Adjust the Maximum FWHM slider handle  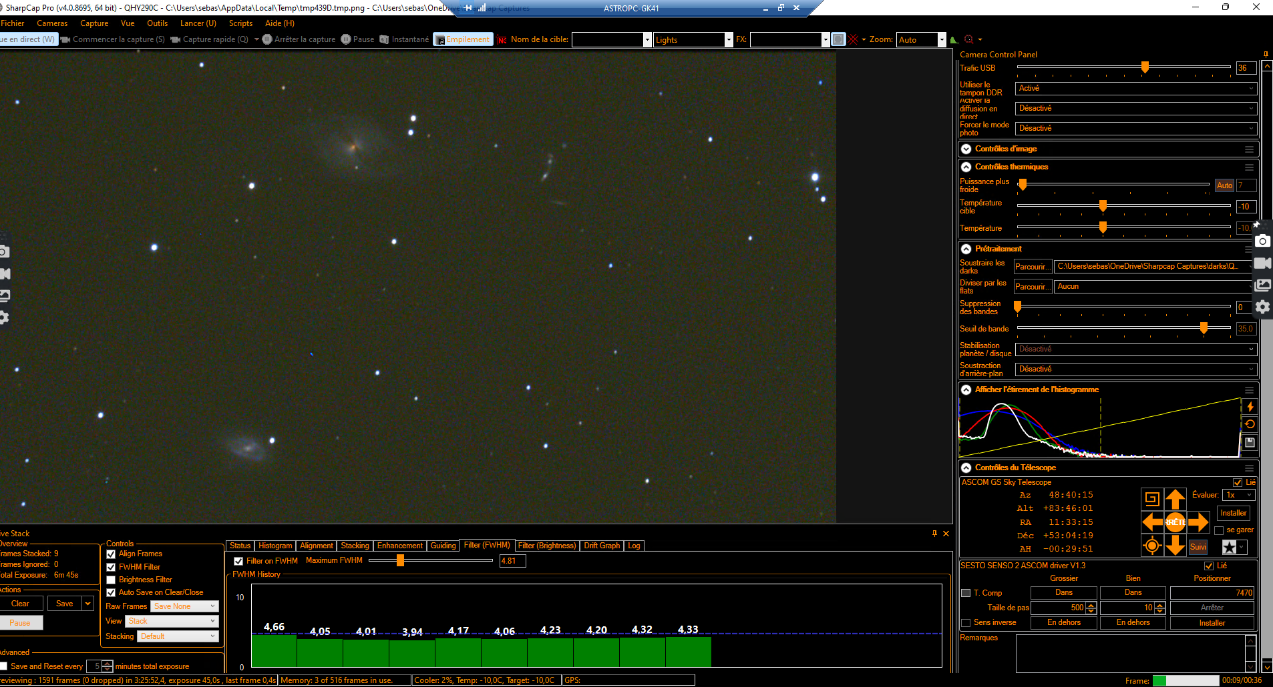click(400, 561)
